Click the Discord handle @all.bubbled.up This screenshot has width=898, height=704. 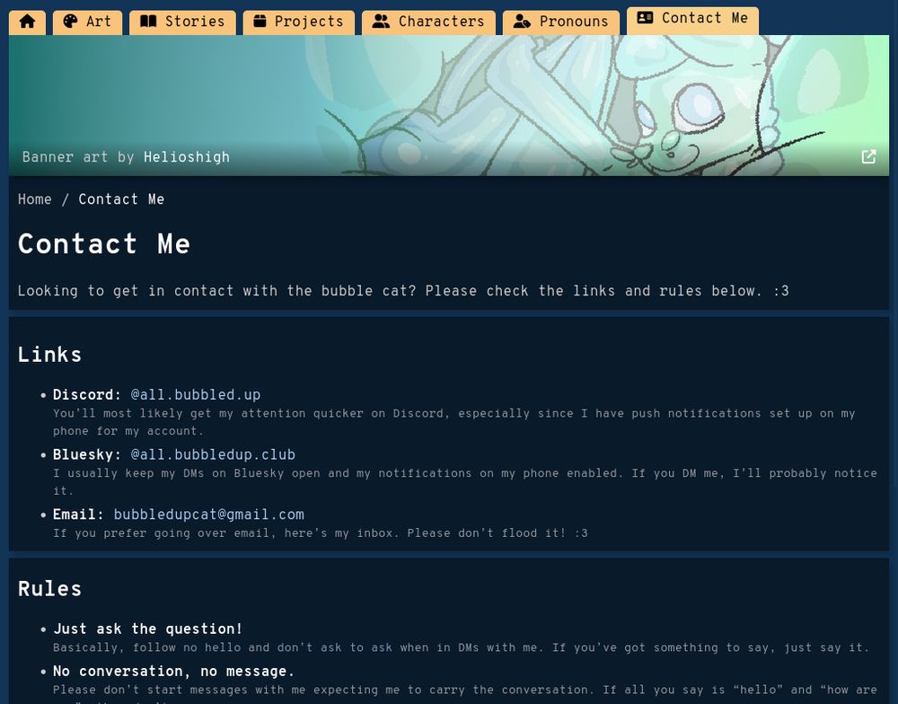[196, 395]
